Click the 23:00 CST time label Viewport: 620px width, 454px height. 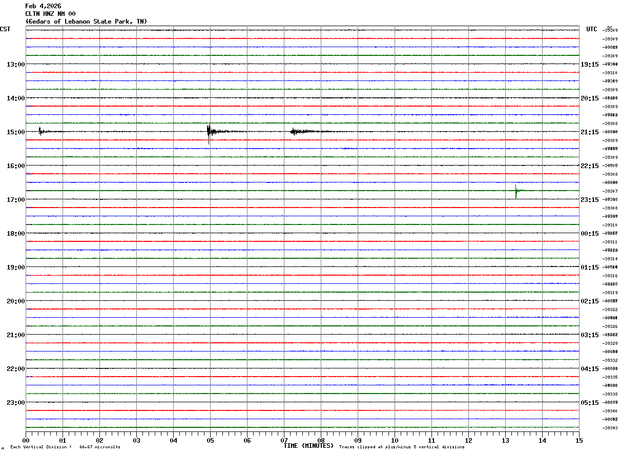(x=15, y=402)
